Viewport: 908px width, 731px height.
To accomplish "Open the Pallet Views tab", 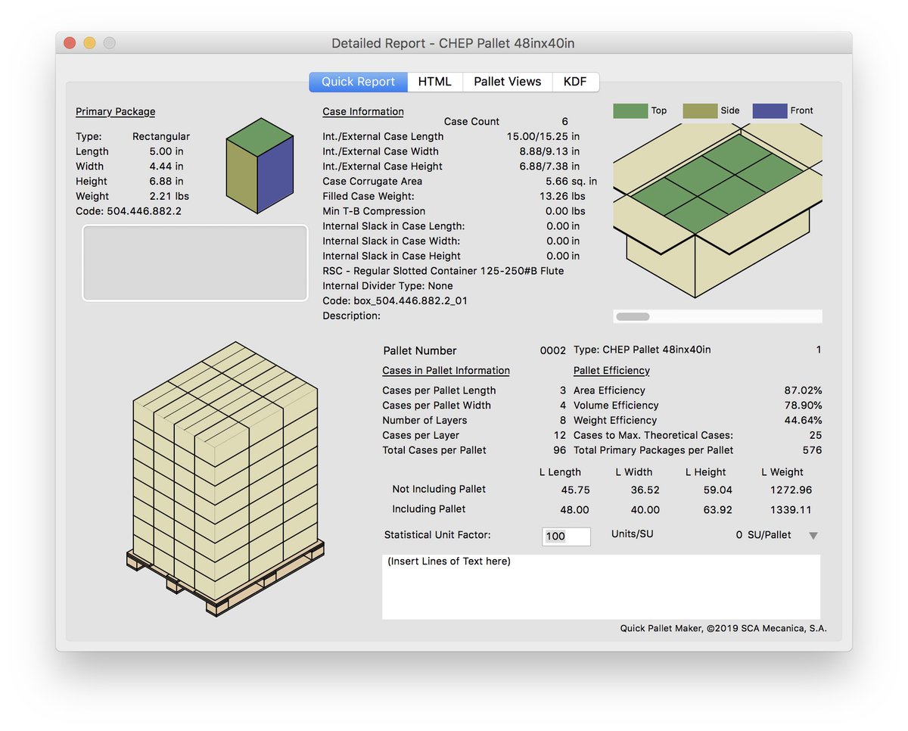I will tap(507, 81).
